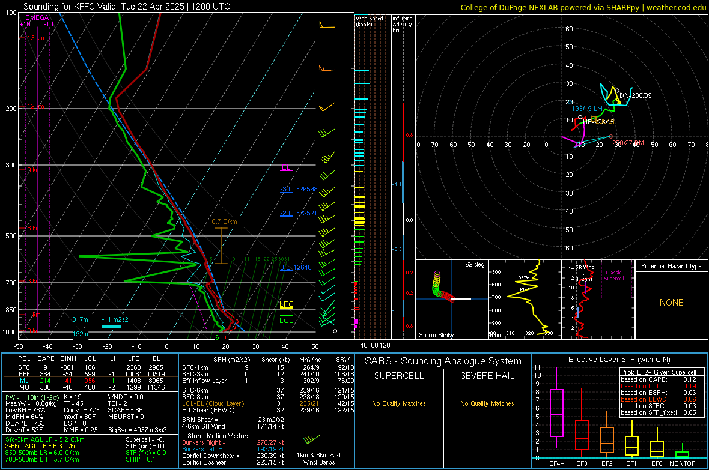The image size is (709, 470).
Task: Click the Theta-E v. Pres plot label
Action: 525,283
